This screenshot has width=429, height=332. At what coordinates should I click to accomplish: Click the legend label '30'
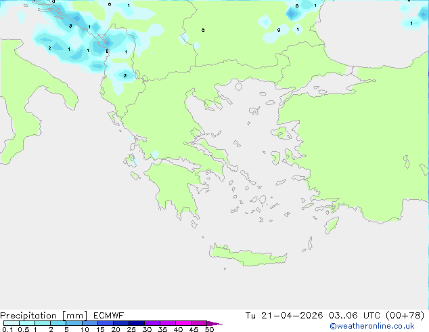click(148, 329)
